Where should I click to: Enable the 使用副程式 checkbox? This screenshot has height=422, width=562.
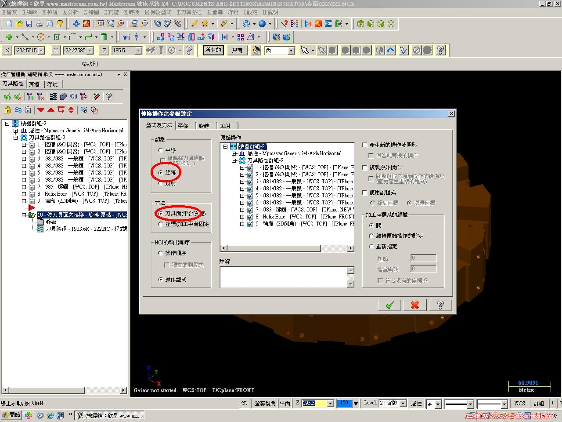364,193
